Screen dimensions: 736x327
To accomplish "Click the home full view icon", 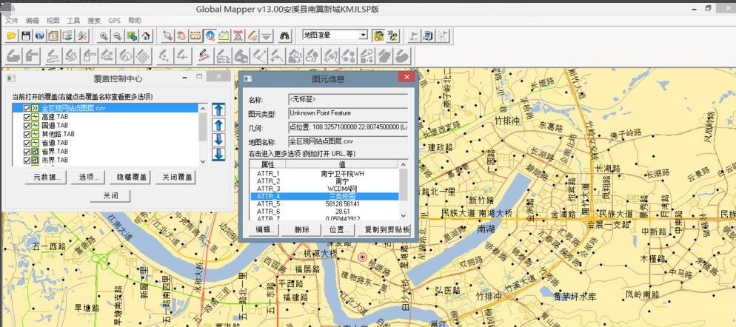I will click(147, 36).
